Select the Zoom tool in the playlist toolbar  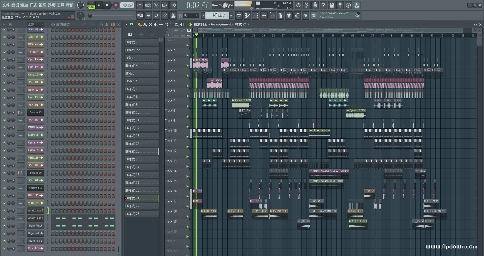tap(177, 24)
